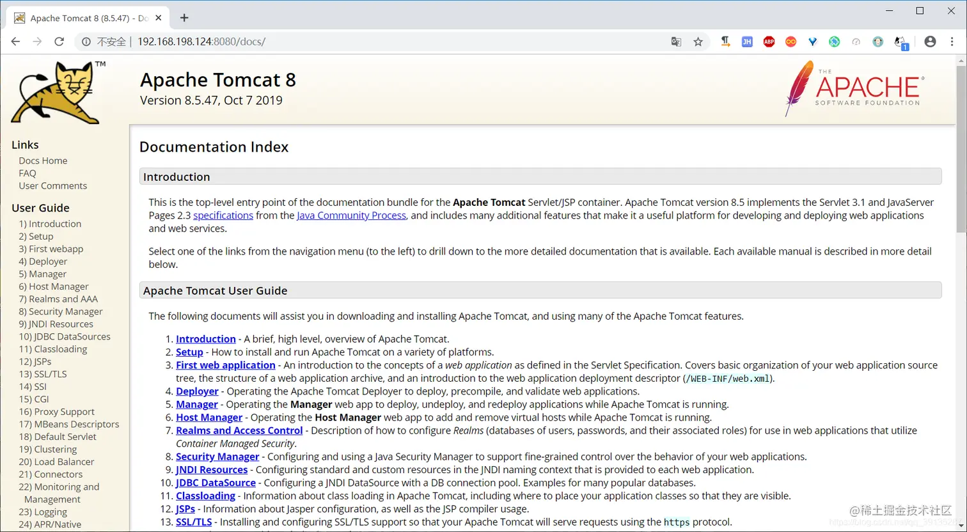Screen dimensions: 967x532
Task: Open sidebar item 17) MBeans Descriptors
Action: [69, 424]
